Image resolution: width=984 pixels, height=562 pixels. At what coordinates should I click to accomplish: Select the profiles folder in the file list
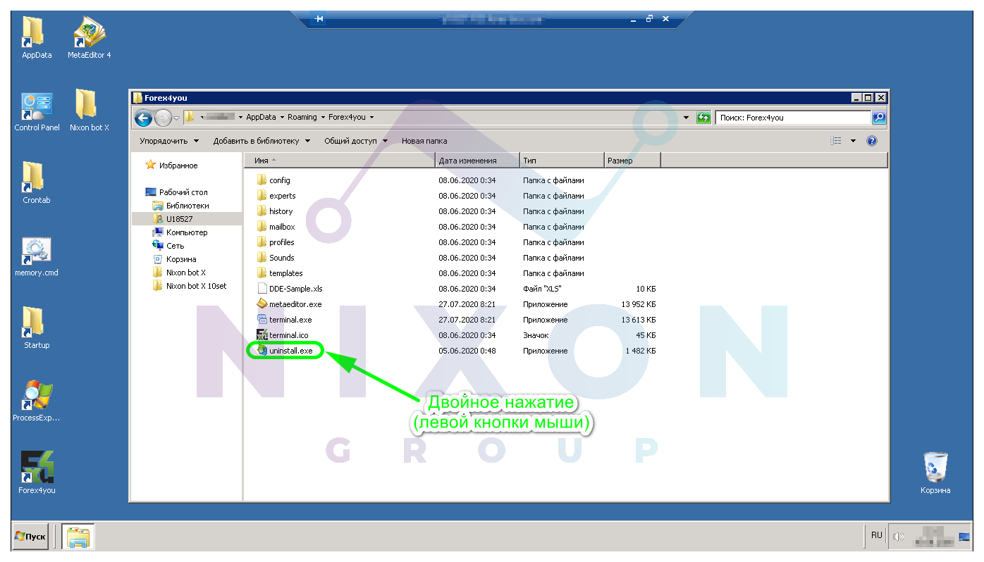coord(276,242)
